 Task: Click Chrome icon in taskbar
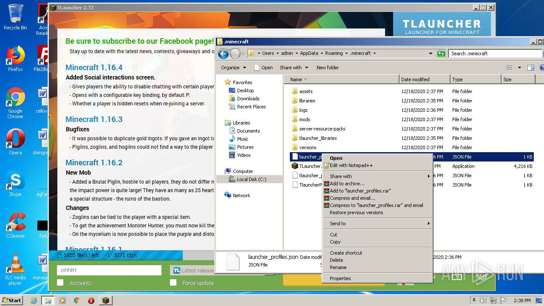[76, 300]
